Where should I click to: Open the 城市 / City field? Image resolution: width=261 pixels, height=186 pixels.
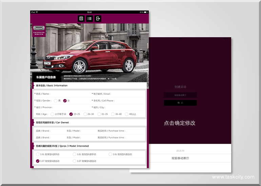118,107
